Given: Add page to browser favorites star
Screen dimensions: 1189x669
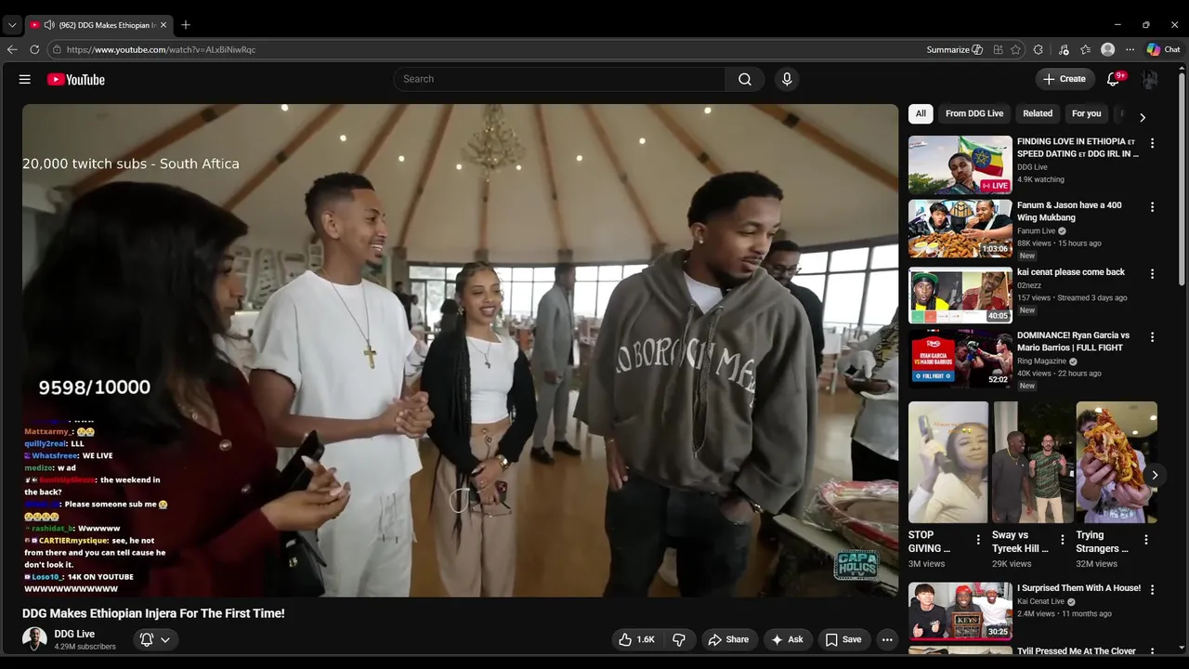Looking at the screenshot, I should tap(1016, 49).
